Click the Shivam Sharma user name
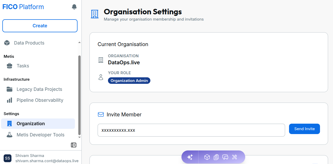333x164 pixels. [x=30, y=156]
